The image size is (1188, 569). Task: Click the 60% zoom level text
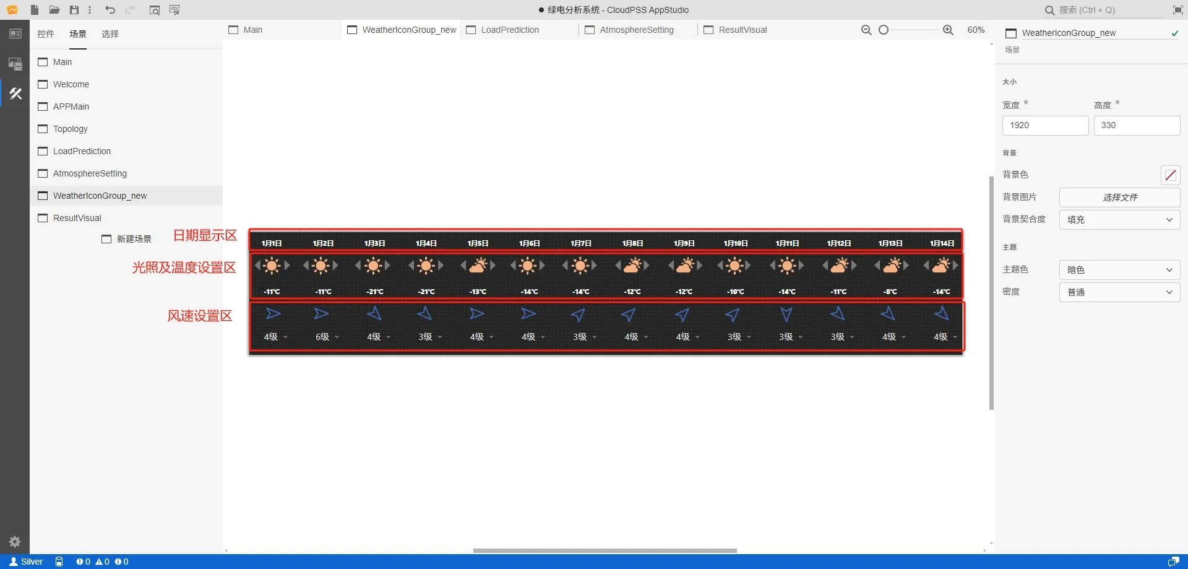click(976, 30)
